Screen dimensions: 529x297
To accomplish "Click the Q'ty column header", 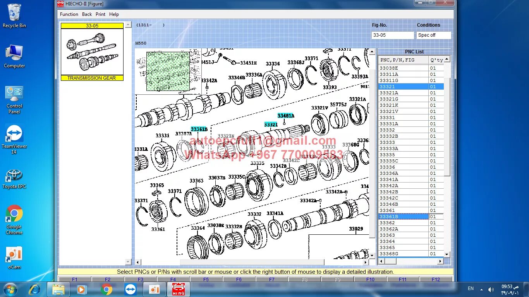I will (x=436, y=60).
